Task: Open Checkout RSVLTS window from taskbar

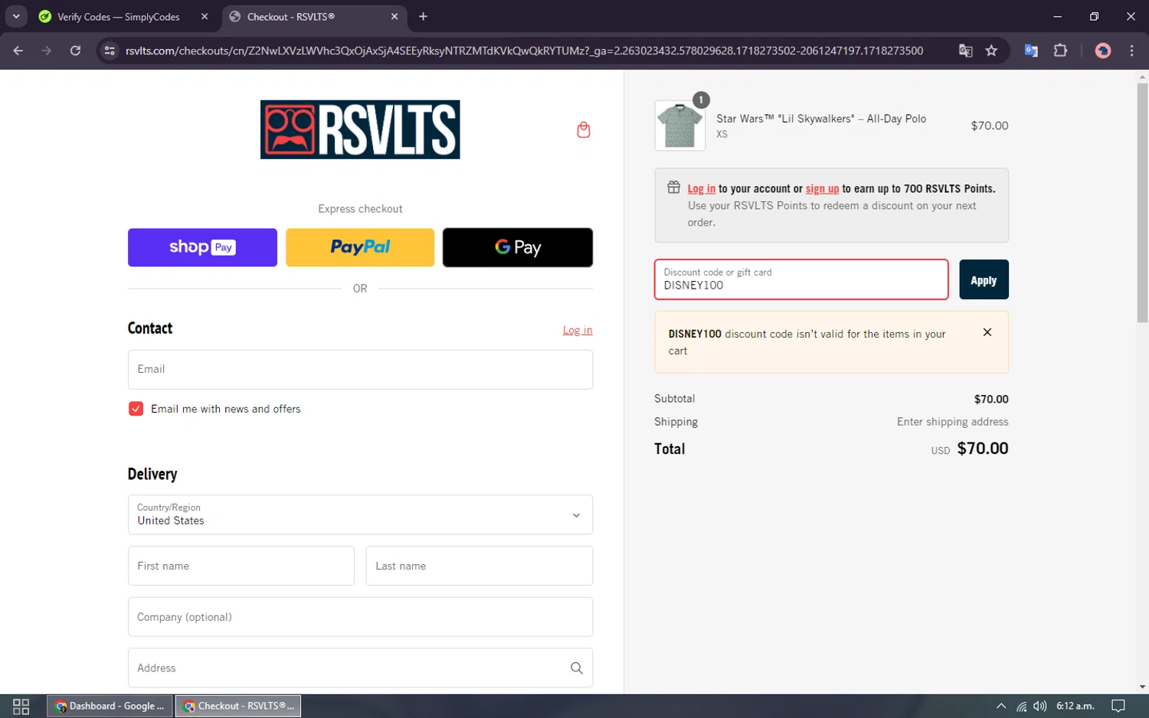Action: click(x=238, y=707)
